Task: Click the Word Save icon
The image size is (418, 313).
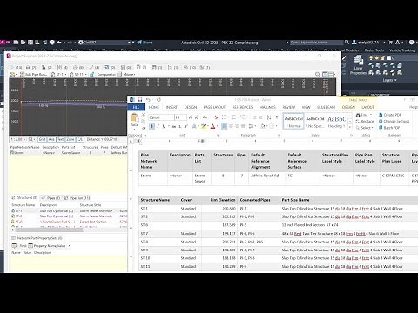Action: coord(140,100)
